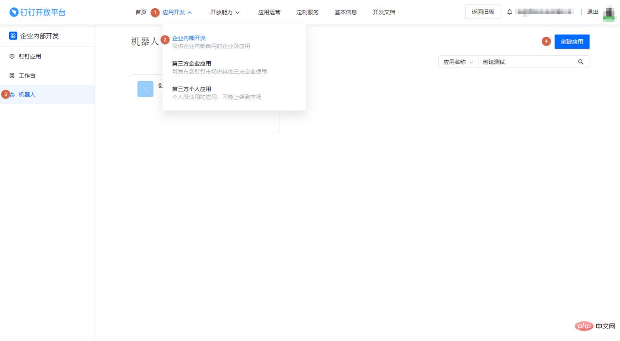Click the user avatar in top right
The image size is (620, 341).
point(609,13)
